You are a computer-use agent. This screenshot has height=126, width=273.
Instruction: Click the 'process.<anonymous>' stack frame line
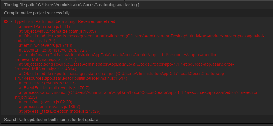[139, 92]
